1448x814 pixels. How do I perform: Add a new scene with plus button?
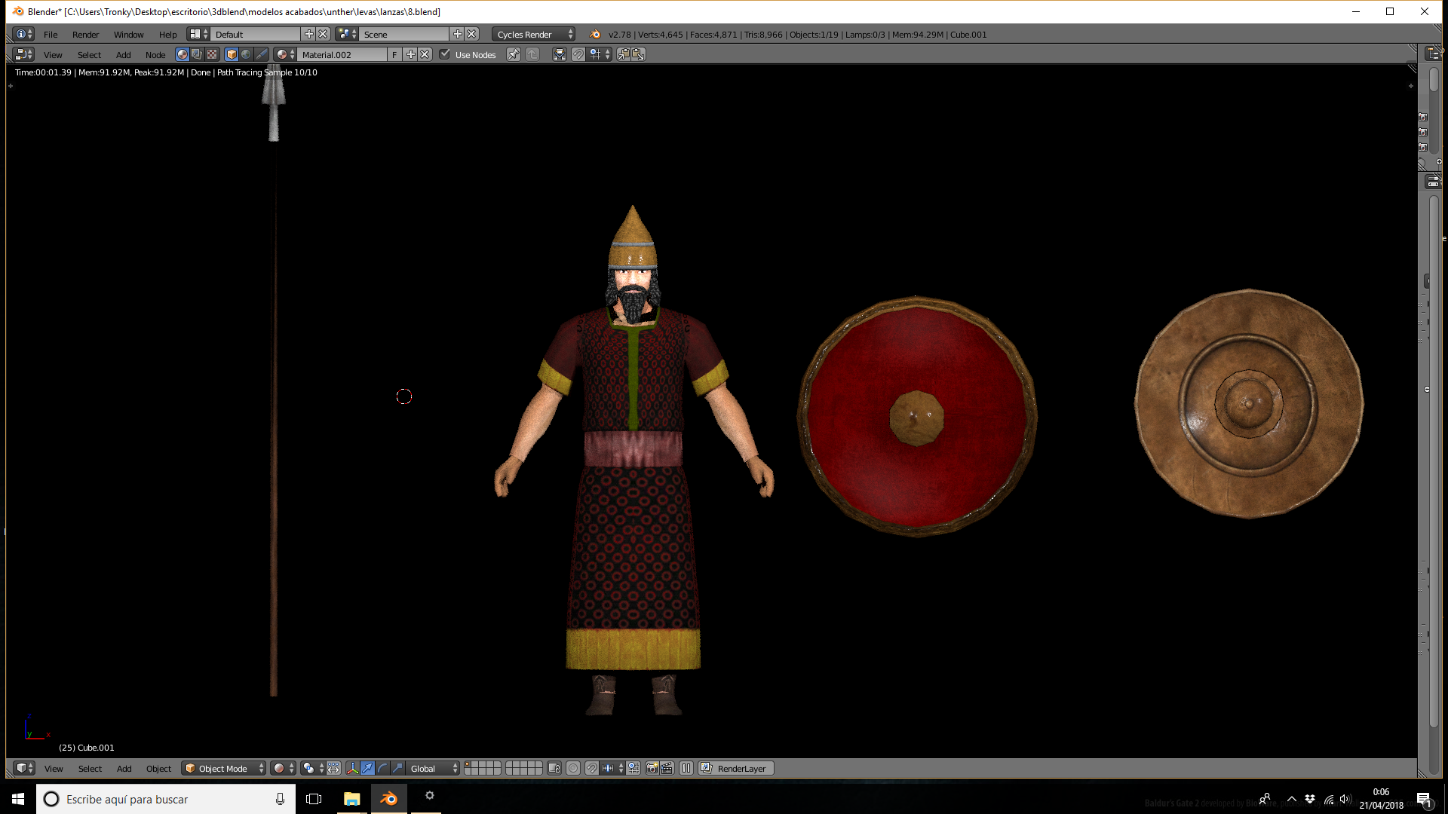(x=457, y=35)
